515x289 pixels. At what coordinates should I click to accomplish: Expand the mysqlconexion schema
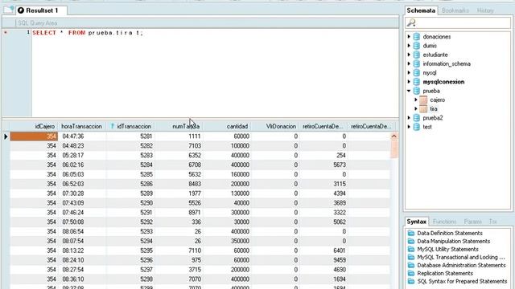pos(409,82)
